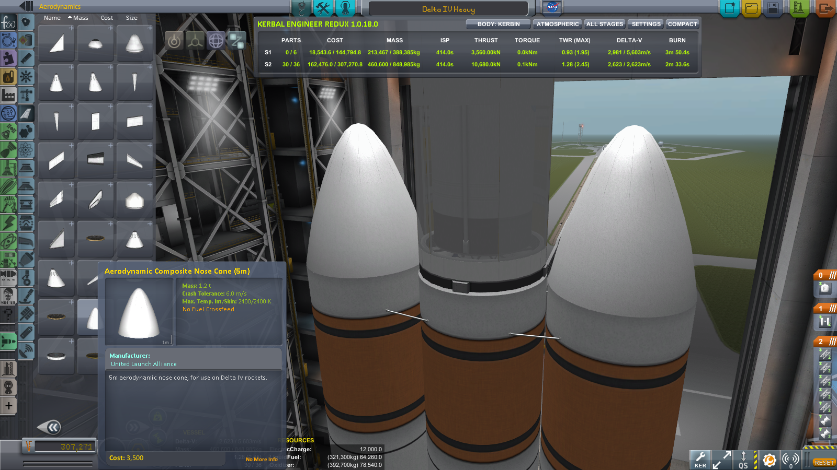Toggle Kerbal Engineer KER toolbar button

point(700,460)
